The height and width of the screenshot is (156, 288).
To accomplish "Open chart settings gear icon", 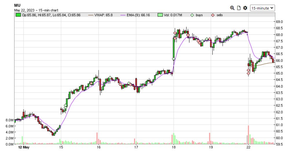I will (245, 8).
